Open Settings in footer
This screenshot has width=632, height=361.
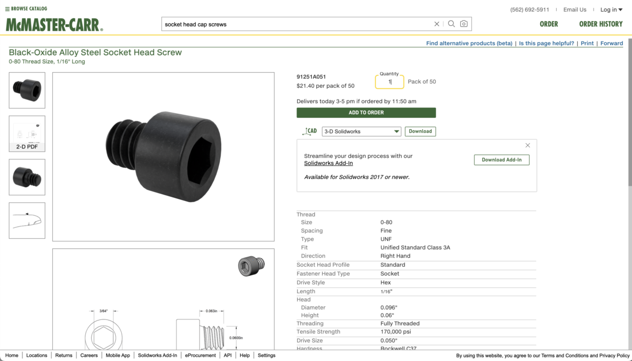coord(266,355)
